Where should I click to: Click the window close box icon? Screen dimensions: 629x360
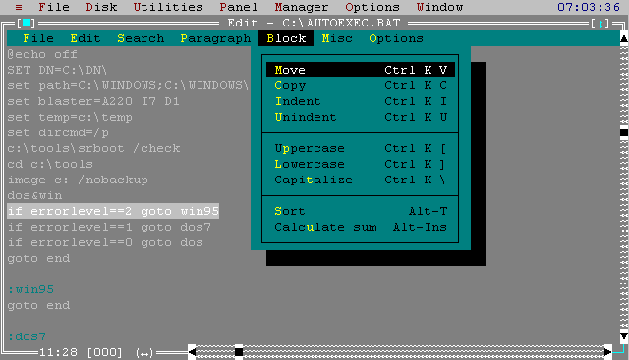(x=27, y=24)
